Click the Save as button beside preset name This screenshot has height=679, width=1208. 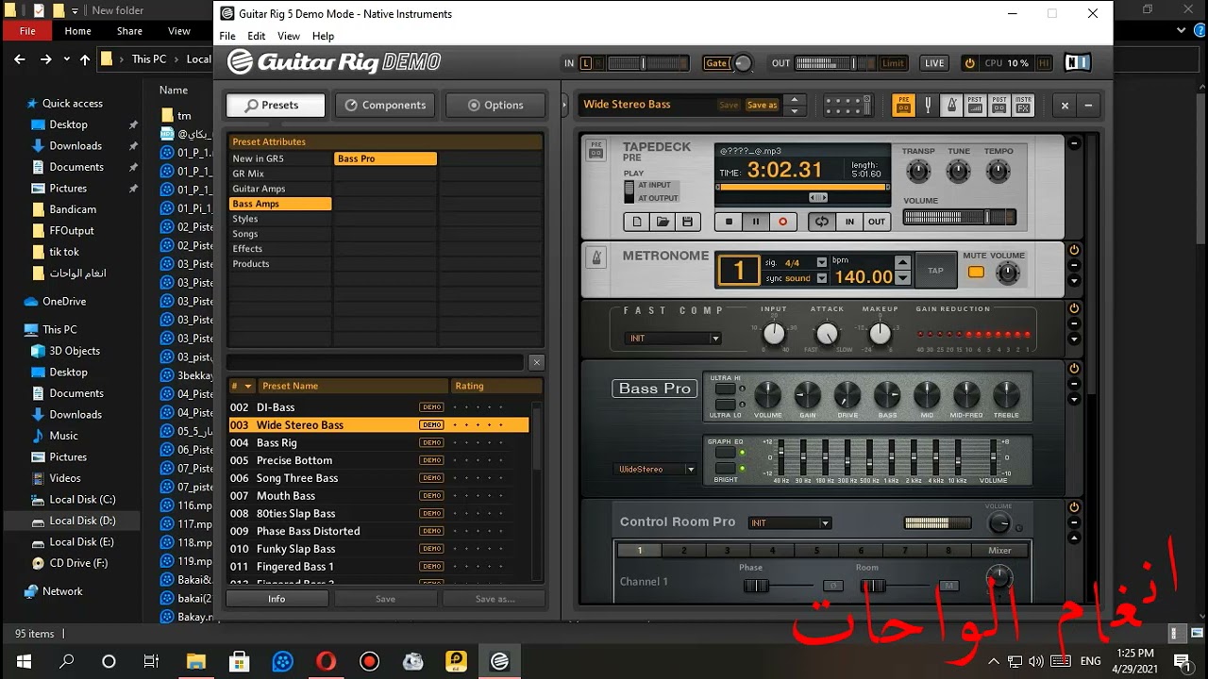[763, 106]
